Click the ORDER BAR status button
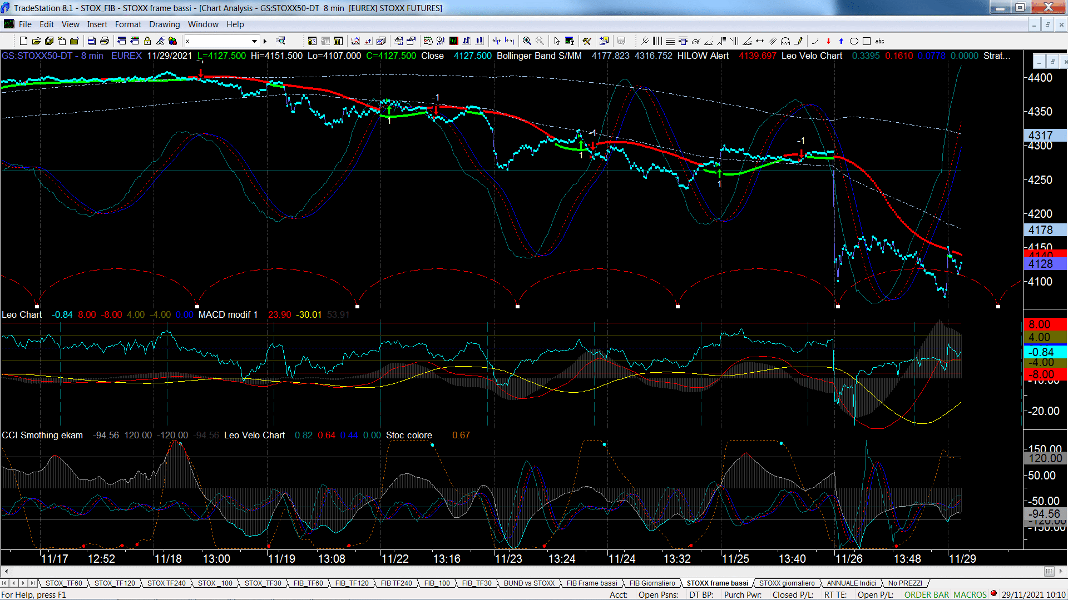This screenshot has width=1068, height=600. pos(927,595)
